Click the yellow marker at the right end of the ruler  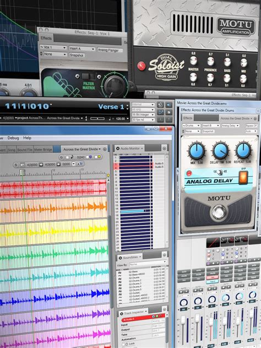click(108, 175)
